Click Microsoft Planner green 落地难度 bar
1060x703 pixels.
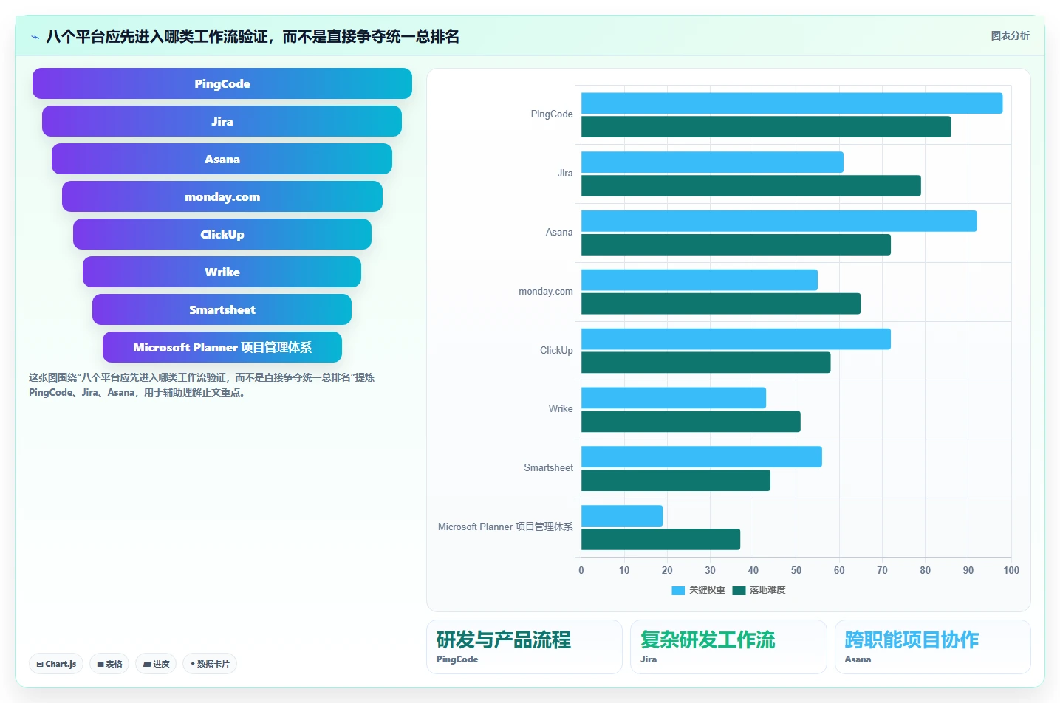660,540
